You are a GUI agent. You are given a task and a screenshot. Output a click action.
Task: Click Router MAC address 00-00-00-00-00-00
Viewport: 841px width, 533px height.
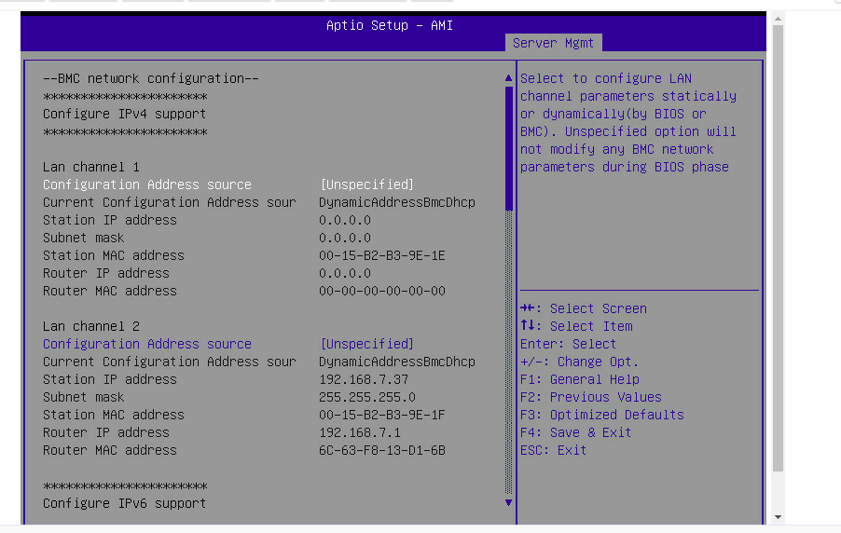click(x=382, y=291)
